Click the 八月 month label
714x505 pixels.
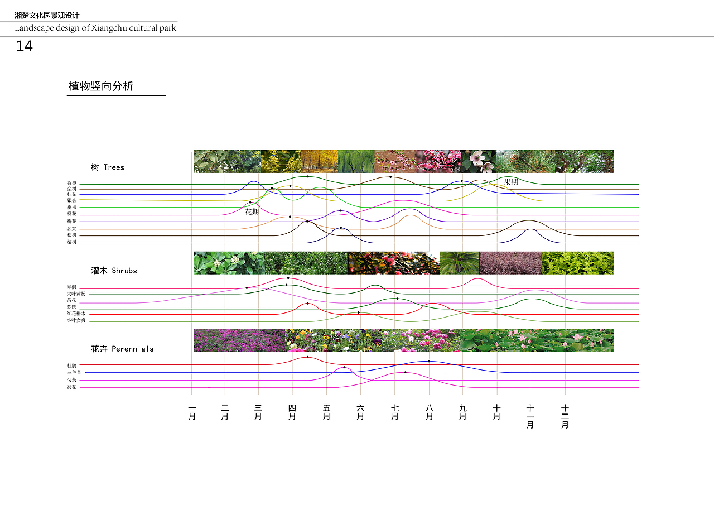point(429,412)
